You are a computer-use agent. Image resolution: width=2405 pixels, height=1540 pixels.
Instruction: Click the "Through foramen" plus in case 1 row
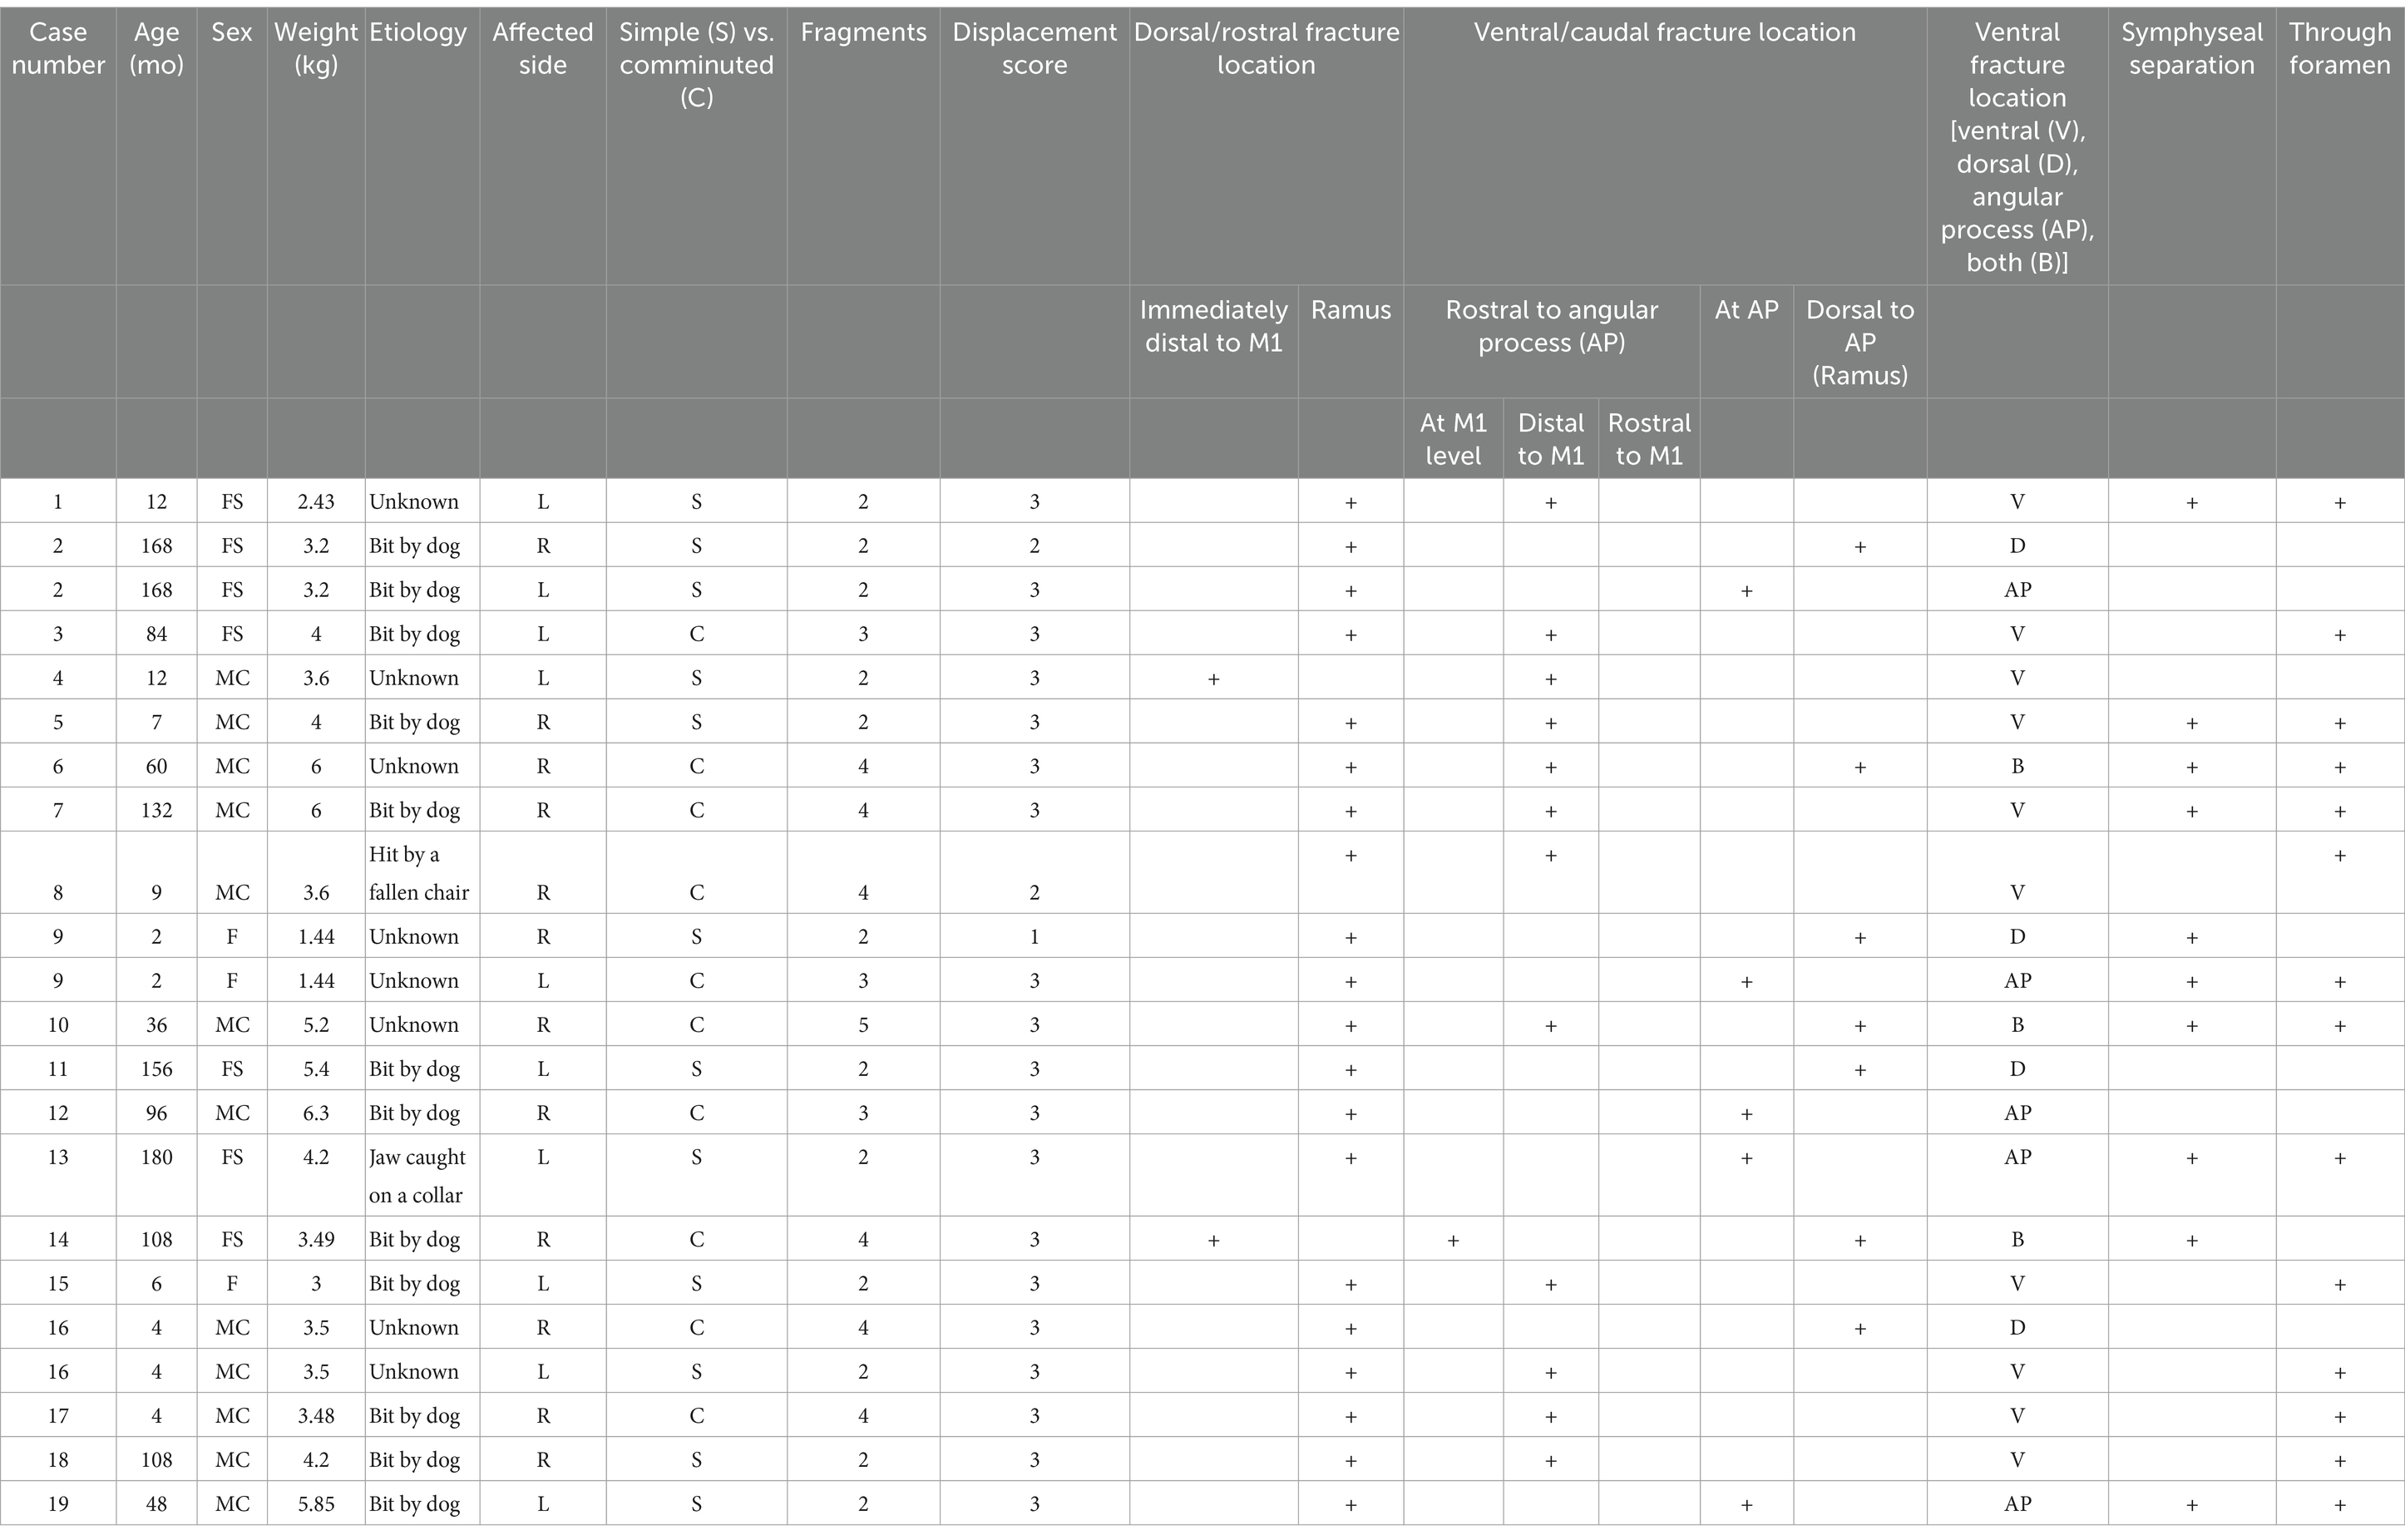coord(2340,503)
